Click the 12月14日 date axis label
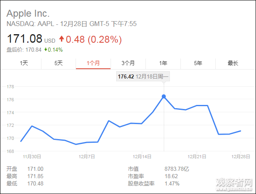The height and width of the screenshot is (194, 256). pyautogui.click(x=142, y=157)
